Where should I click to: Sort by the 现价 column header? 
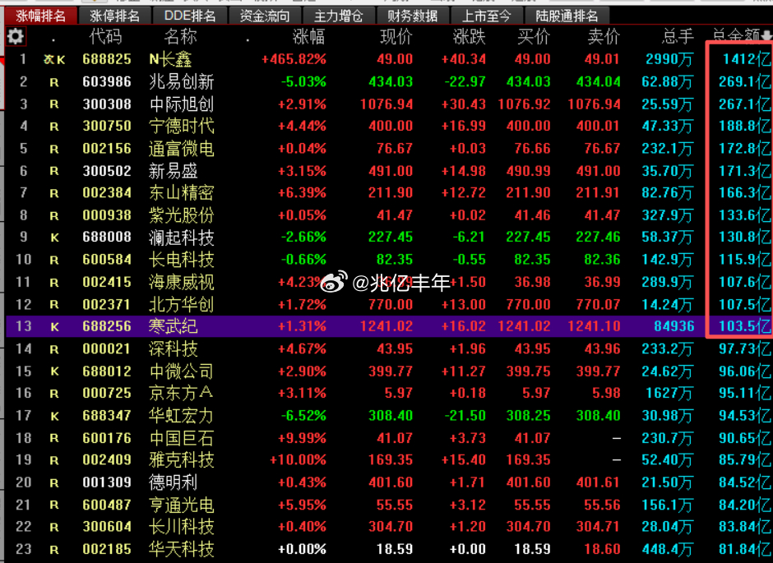[396, 36]
